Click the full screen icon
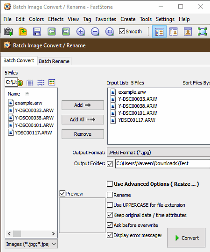 click(202, 32)
